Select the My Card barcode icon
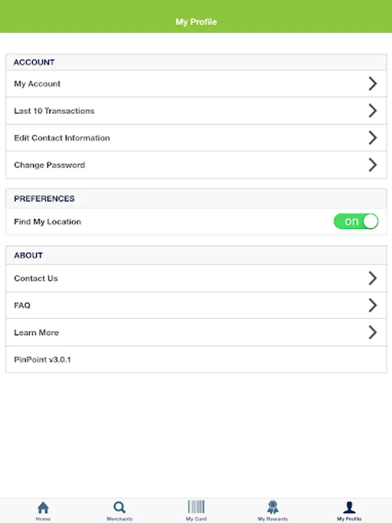Screen dimensions: 392x523 pos(196,507)
